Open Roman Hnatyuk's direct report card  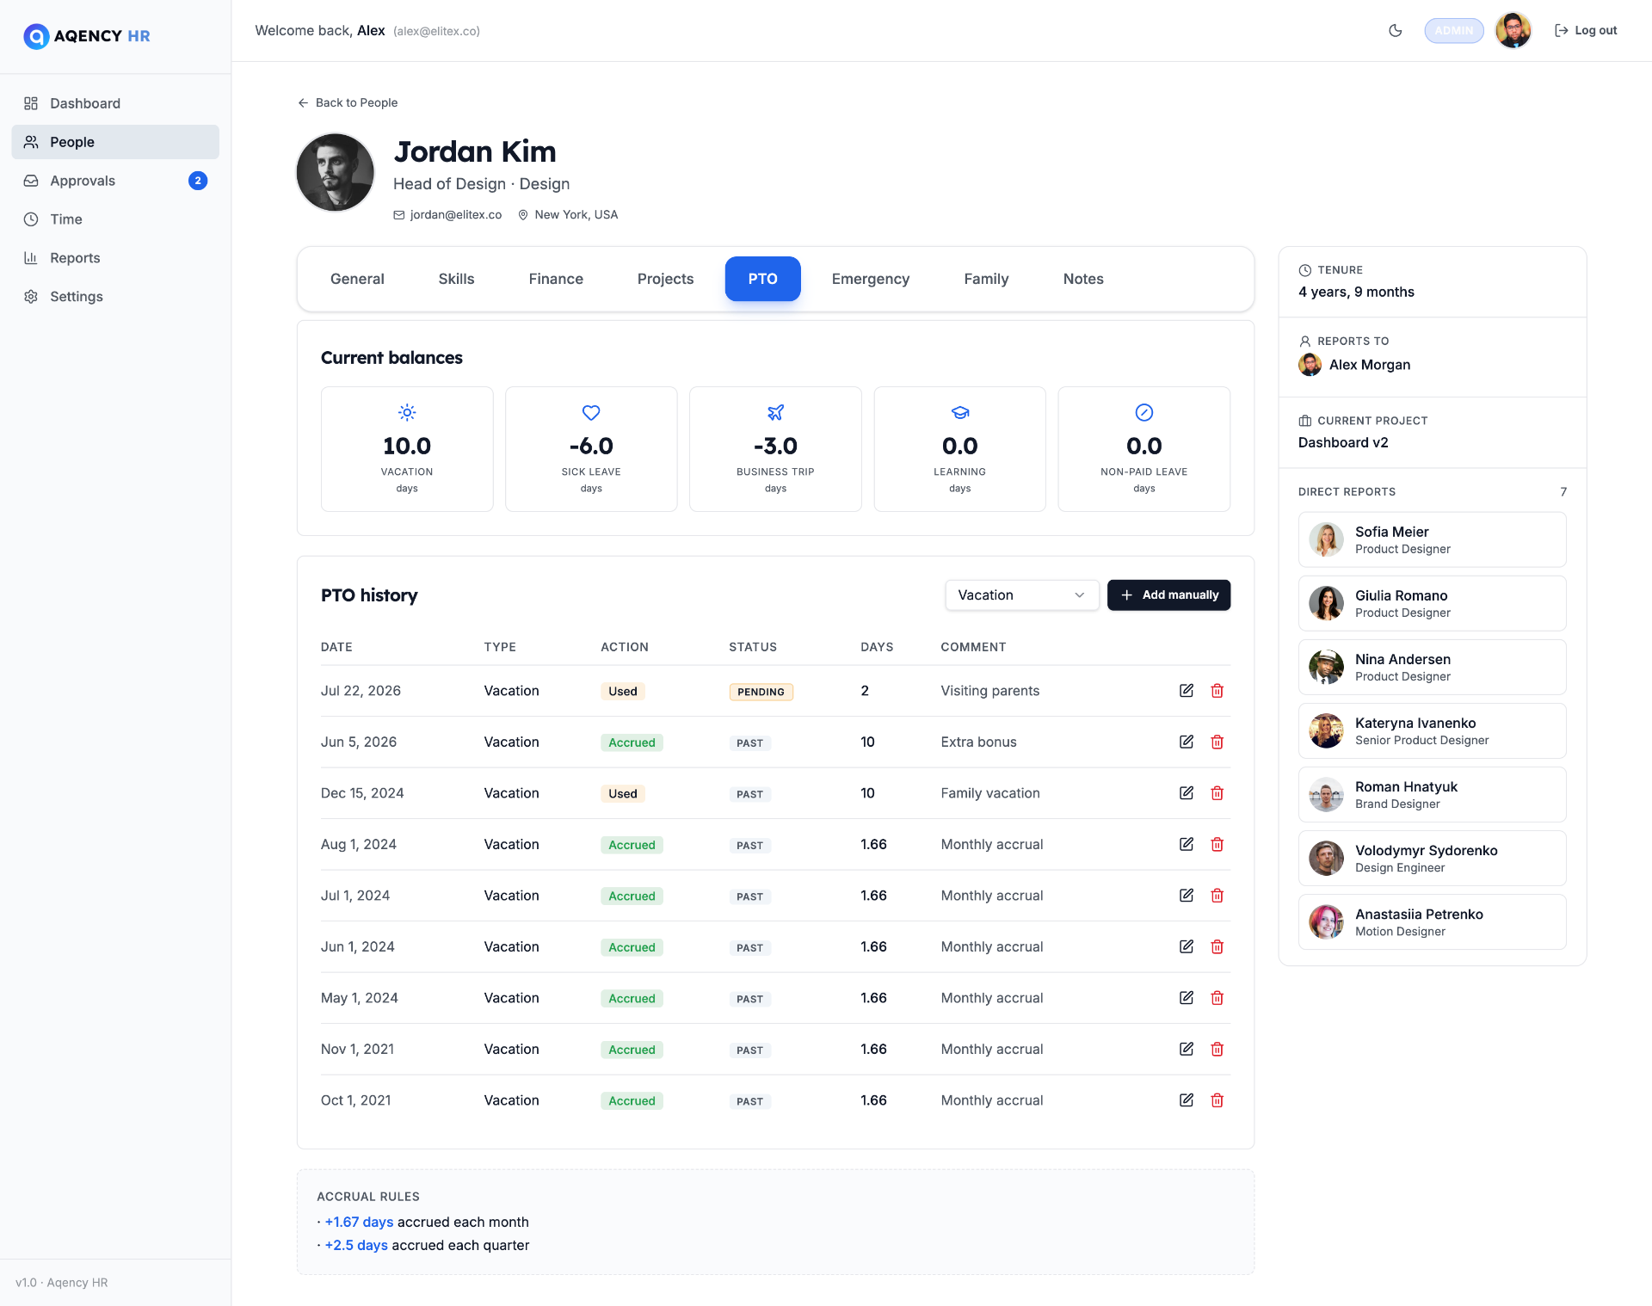click(1432, 794)
